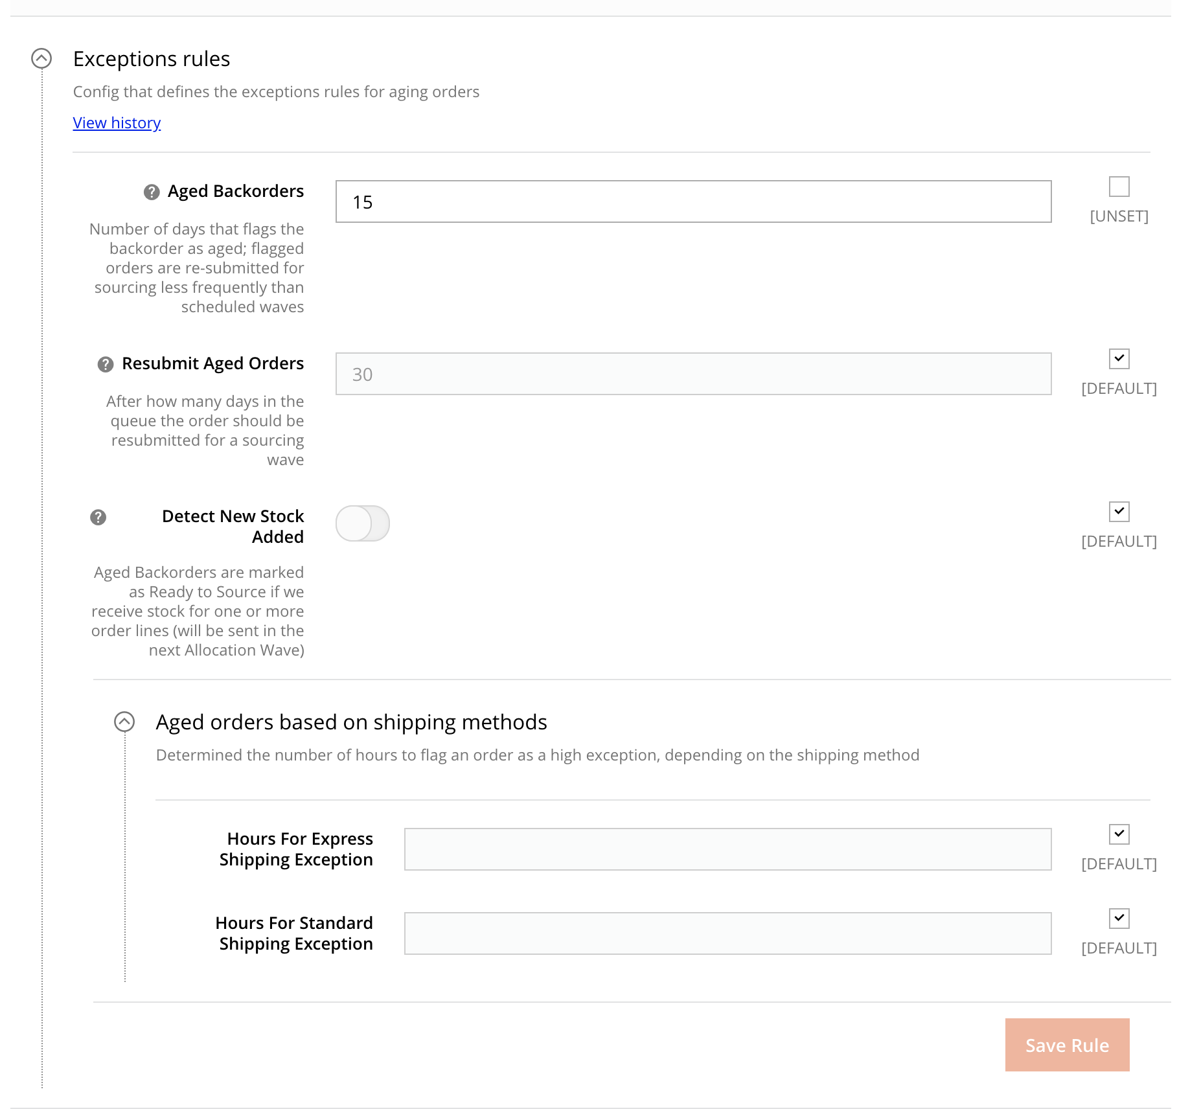Open the View history link
Screen dimensions: 1201x1109
[x=117, y=122]
